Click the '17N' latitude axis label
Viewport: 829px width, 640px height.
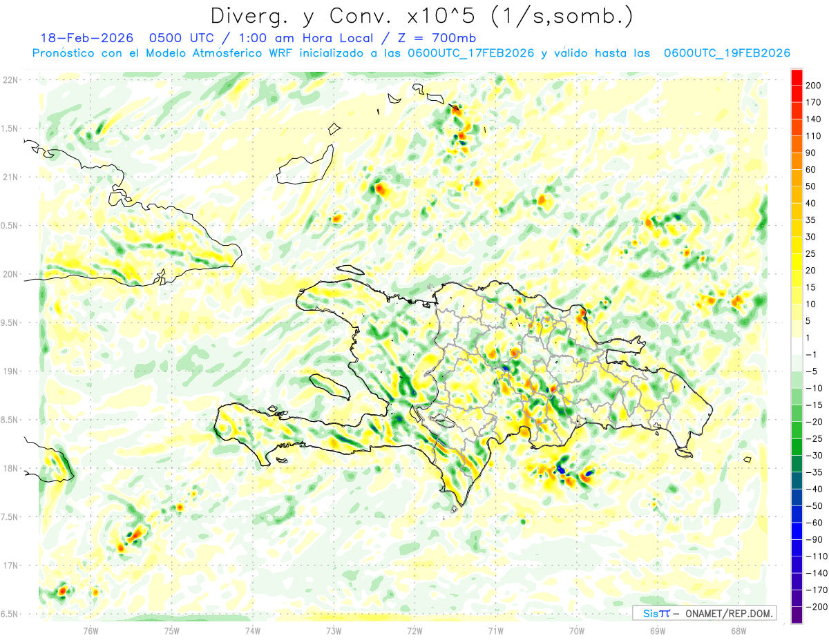coord(11,565)
